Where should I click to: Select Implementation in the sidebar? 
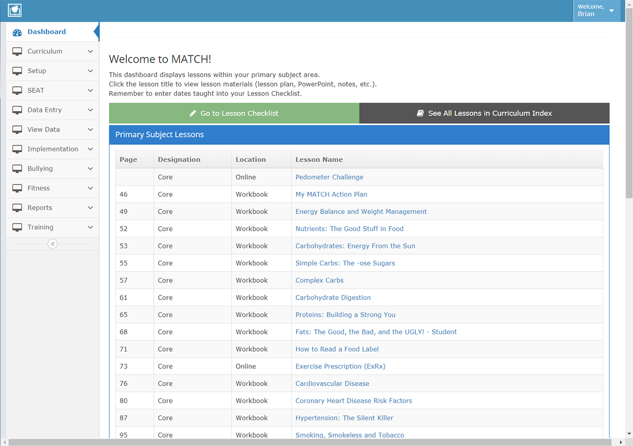pos(52,149)
